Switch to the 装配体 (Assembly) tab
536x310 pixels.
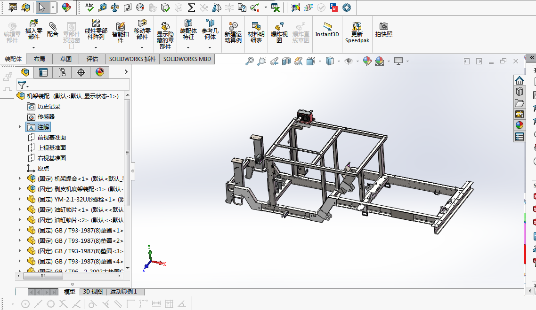[13, 59]
